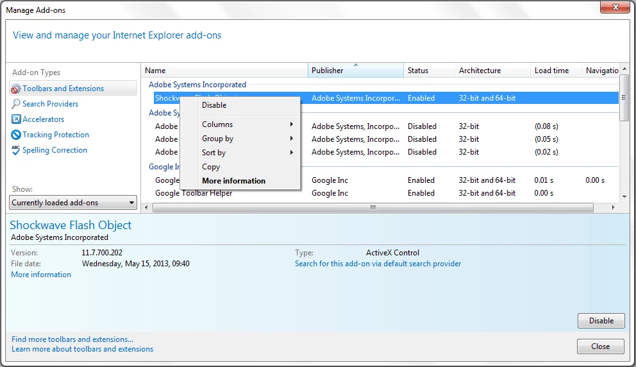The height and width of the screenshot is (367, 636).
Task: Sort the list by Status column
Action: click(x=429, y=70)
